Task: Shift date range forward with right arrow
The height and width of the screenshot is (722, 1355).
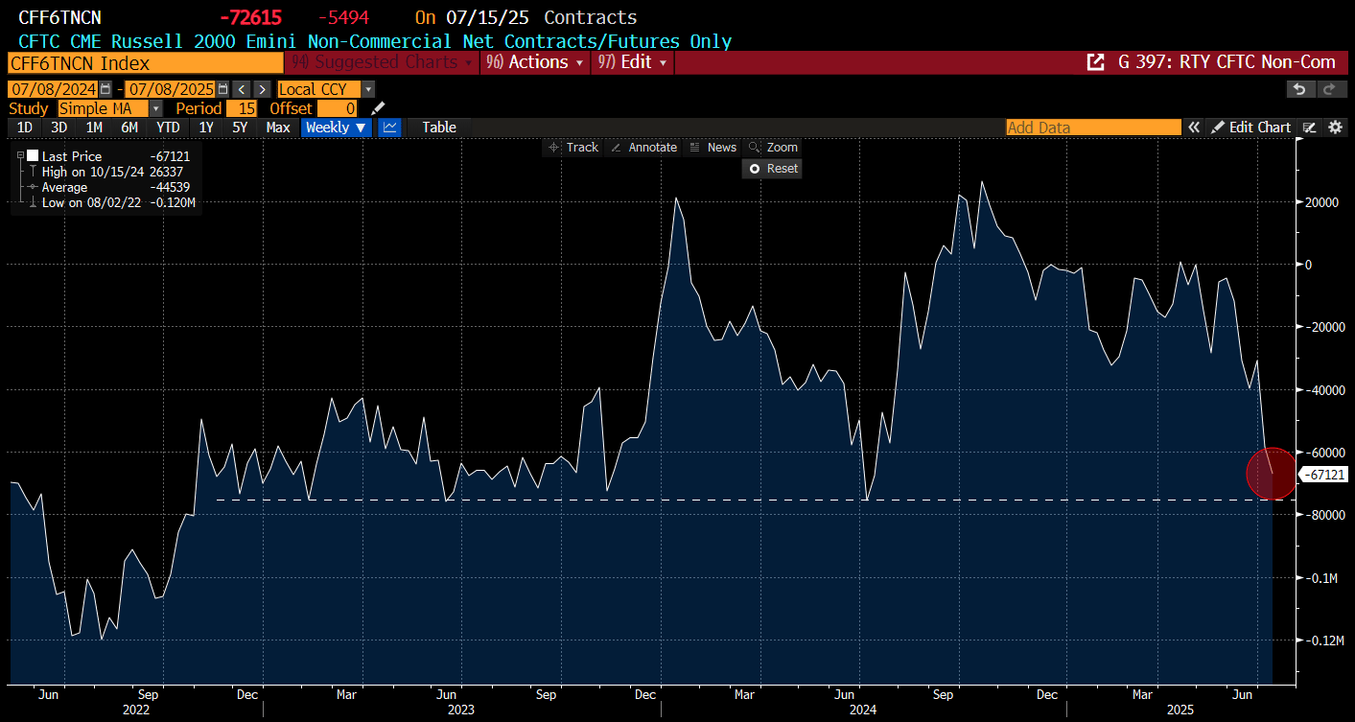Action: tap(262, 89)
